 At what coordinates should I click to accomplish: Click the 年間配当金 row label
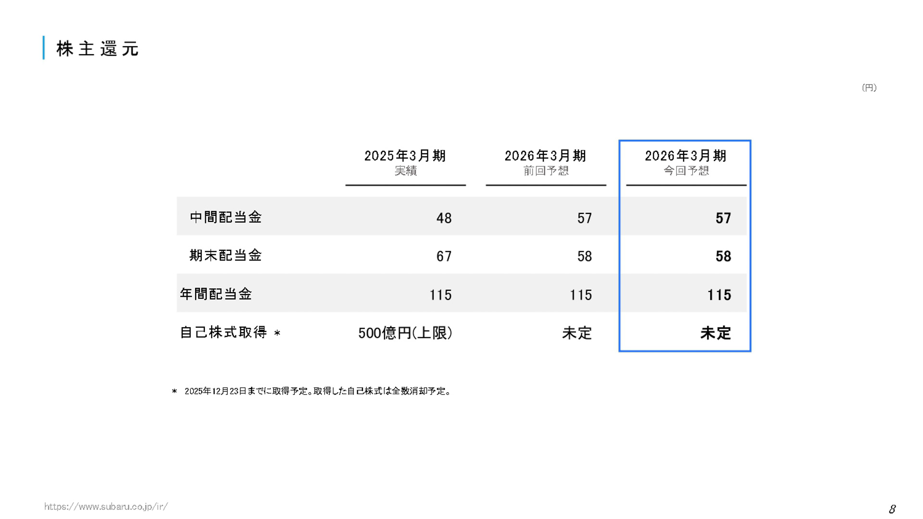pos(216,295)
